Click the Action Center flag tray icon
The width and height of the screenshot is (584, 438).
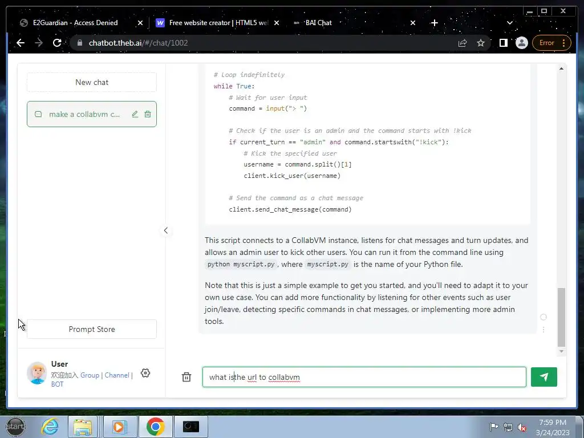tap(494, 427)
